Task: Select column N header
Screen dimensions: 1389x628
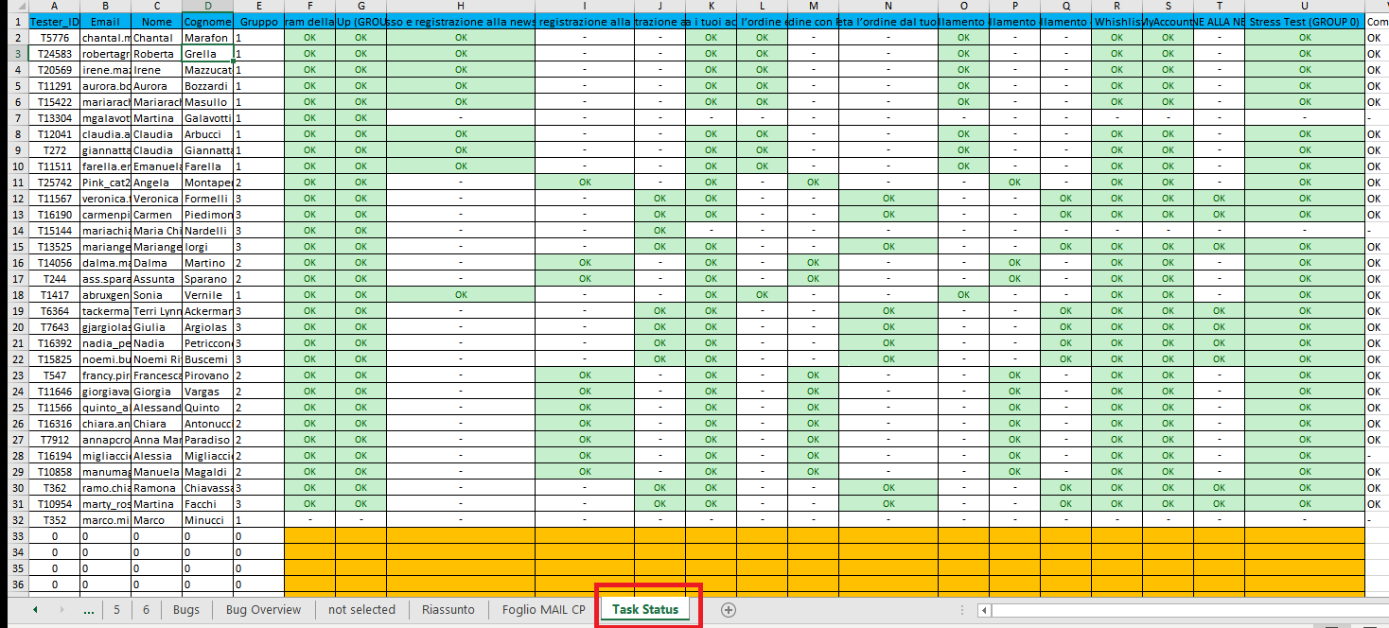Action: click(x=888, y=6)
